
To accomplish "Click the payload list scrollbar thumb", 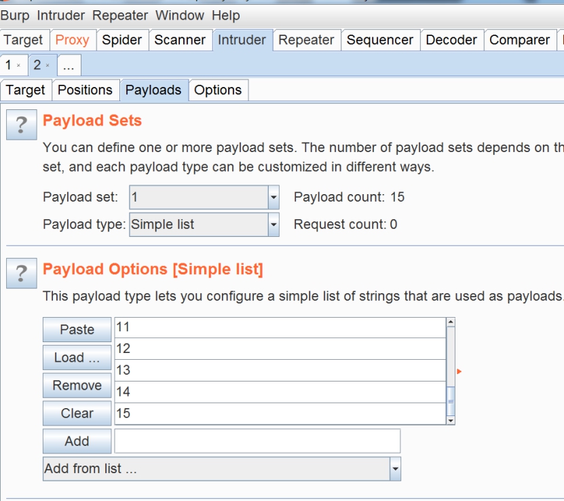I will [x=451, y=401].
